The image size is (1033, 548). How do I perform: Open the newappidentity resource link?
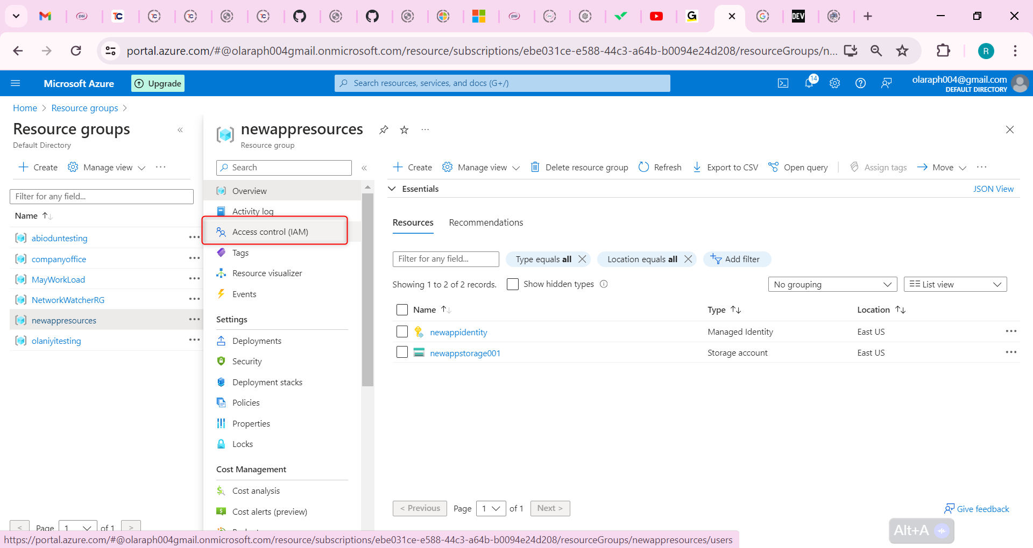click(x=458, y=332)
